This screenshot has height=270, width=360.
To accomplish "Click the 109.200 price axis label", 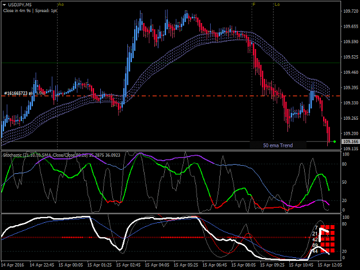I will (x=351, y=134).
